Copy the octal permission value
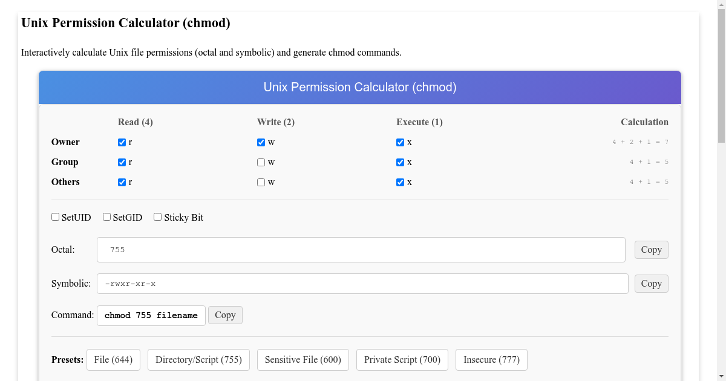Screen dimensions: 726x381 [x=651, y=249]
